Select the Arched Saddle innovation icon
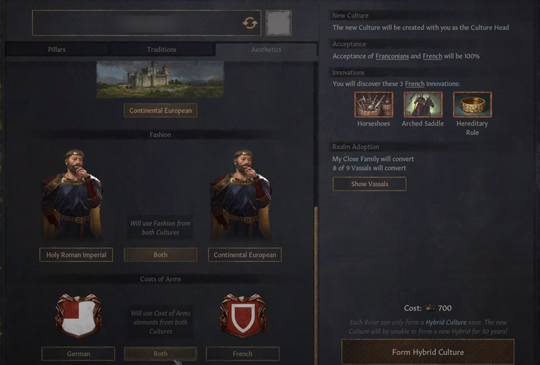The height and width of the screenshot is (365, 540). [423, 104]
